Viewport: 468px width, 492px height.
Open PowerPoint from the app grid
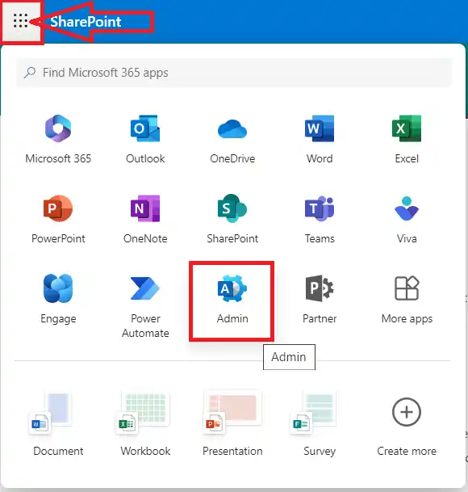[58, 220]
